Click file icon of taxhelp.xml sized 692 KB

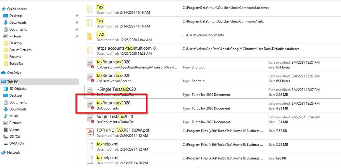point(90,159)
